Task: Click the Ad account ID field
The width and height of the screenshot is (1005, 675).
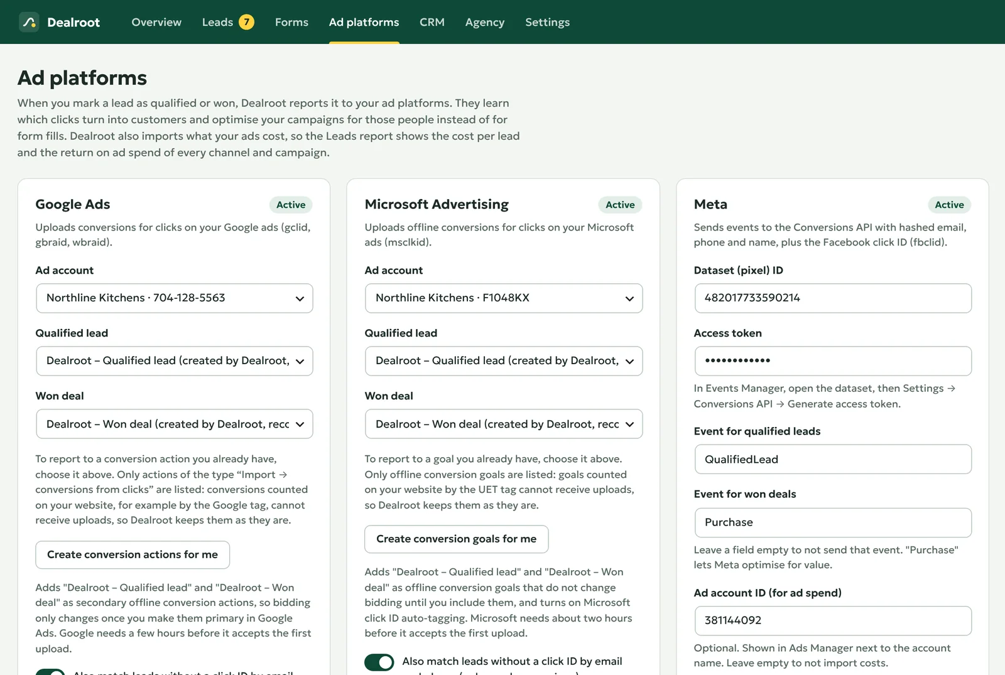Action: pos(833,620)
